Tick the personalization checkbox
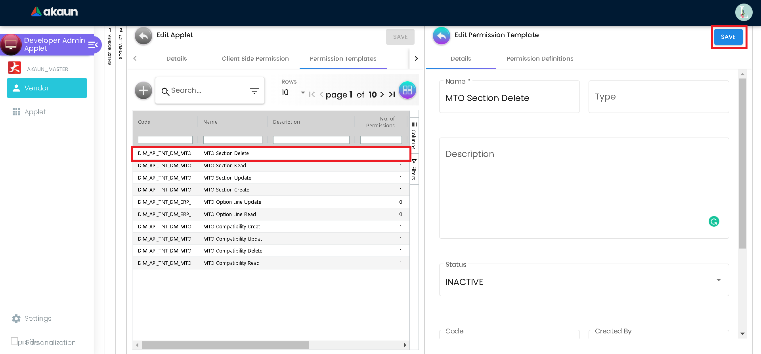 click(15, 341)
